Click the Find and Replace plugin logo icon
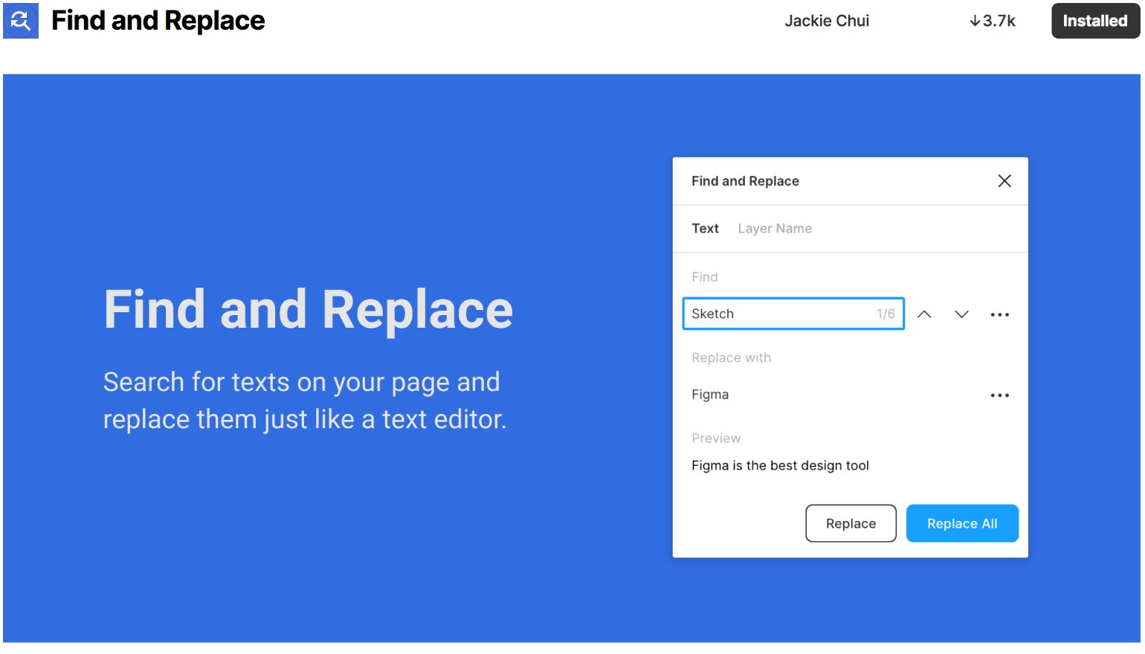Screen dimensions: 1145x654 [21, 21]
